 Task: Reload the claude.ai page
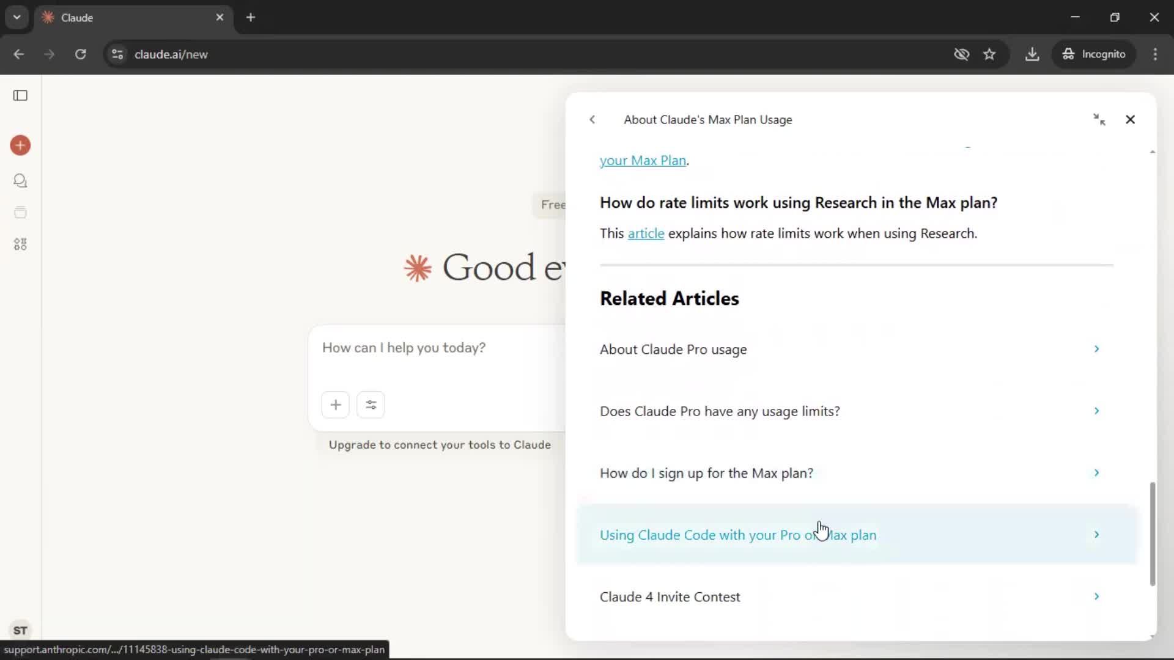(x=80, y=54)
